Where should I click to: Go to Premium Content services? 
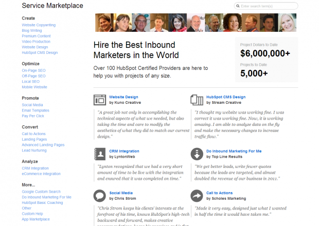pyautogui.click(x=36, y=36)
